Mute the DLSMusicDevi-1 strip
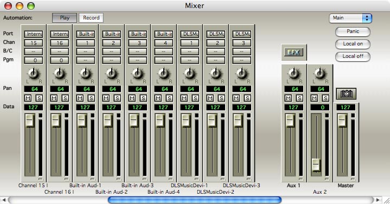Image resolution: width=390 pixels, height=204 pixels. tap(184, 98)
